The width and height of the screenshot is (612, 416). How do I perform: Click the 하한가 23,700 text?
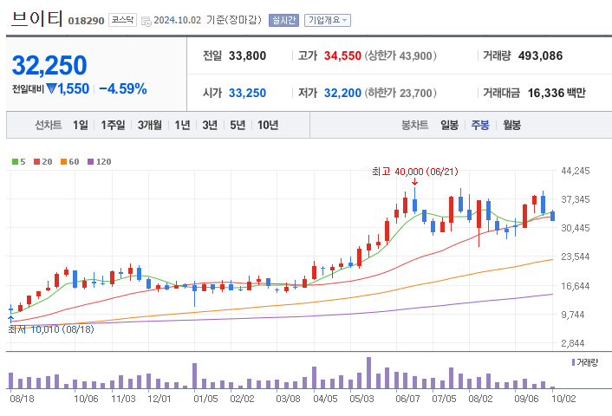click(x=400, y=93)
